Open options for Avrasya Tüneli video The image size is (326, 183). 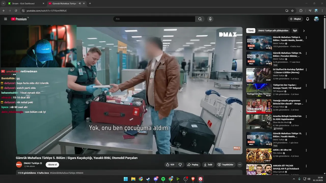(306, 85)
